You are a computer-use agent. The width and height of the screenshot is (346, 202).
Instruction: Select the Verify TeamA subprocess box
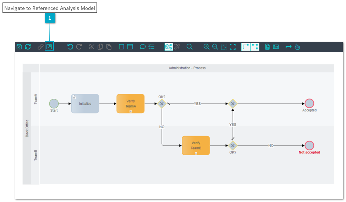(x=130, y=104)
